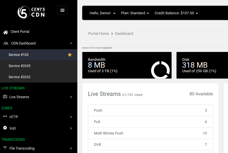Click "Used of 250 GB (1%)" text
228x153 pixels.
(199, 71)
